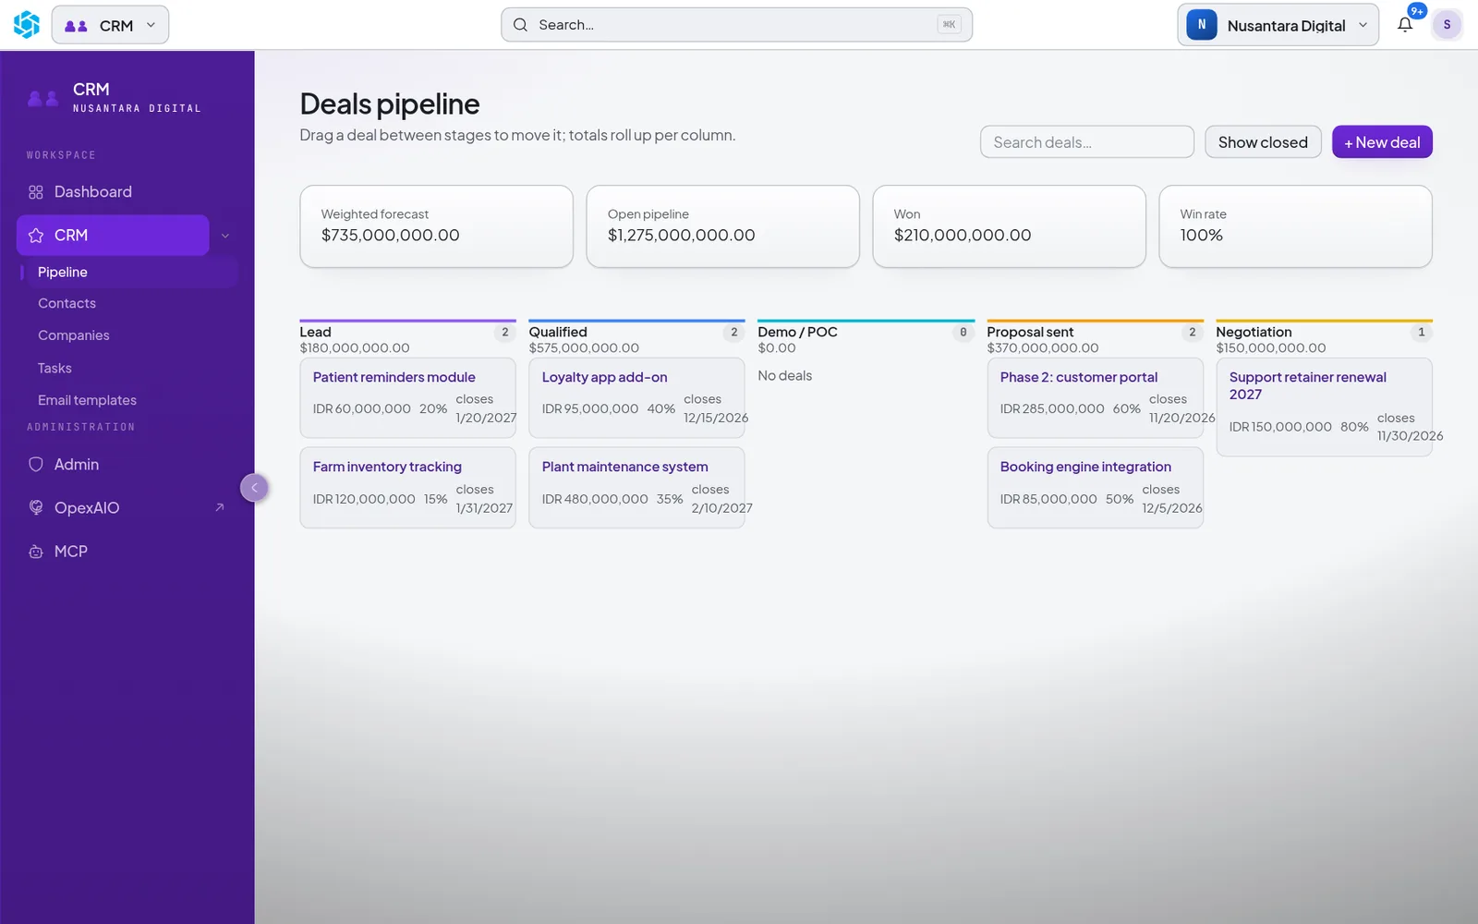This screenshot has width=1478, height=924.
Task: Click the Lead column count badge
Action: [x=504, y=333]
